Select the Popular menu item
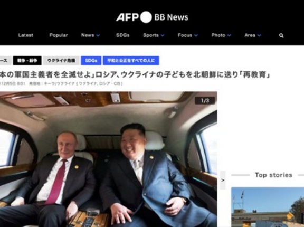The image size is (304, 227). 59,35
